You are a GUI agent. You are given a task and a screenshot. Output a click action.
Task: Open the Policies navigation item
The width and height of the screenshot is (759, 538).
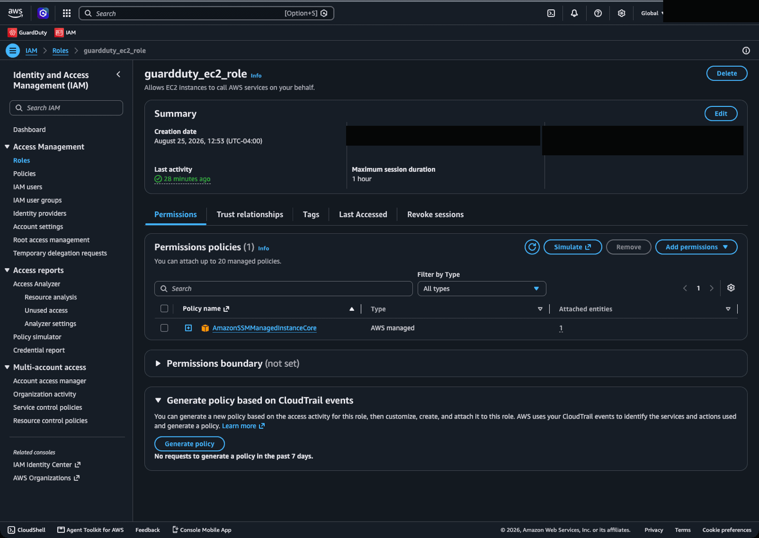(x=24, y=174)
